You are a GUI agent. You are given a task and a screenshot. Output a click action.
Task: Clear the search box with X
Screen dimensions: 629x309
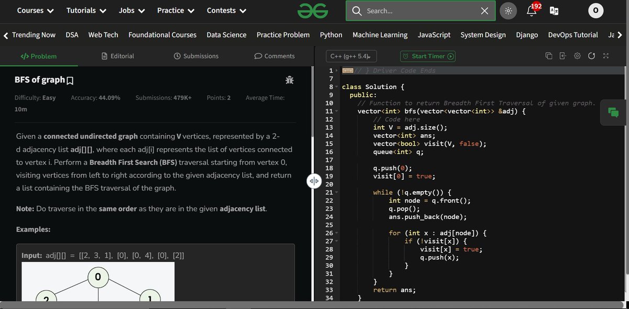pos(485,11)
